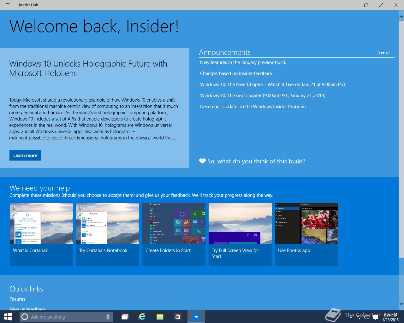This screenshot has height=323, width=404.
Task: Minimize the Insider Hub window
Action: pyautogui.click(x=351, y=5)
